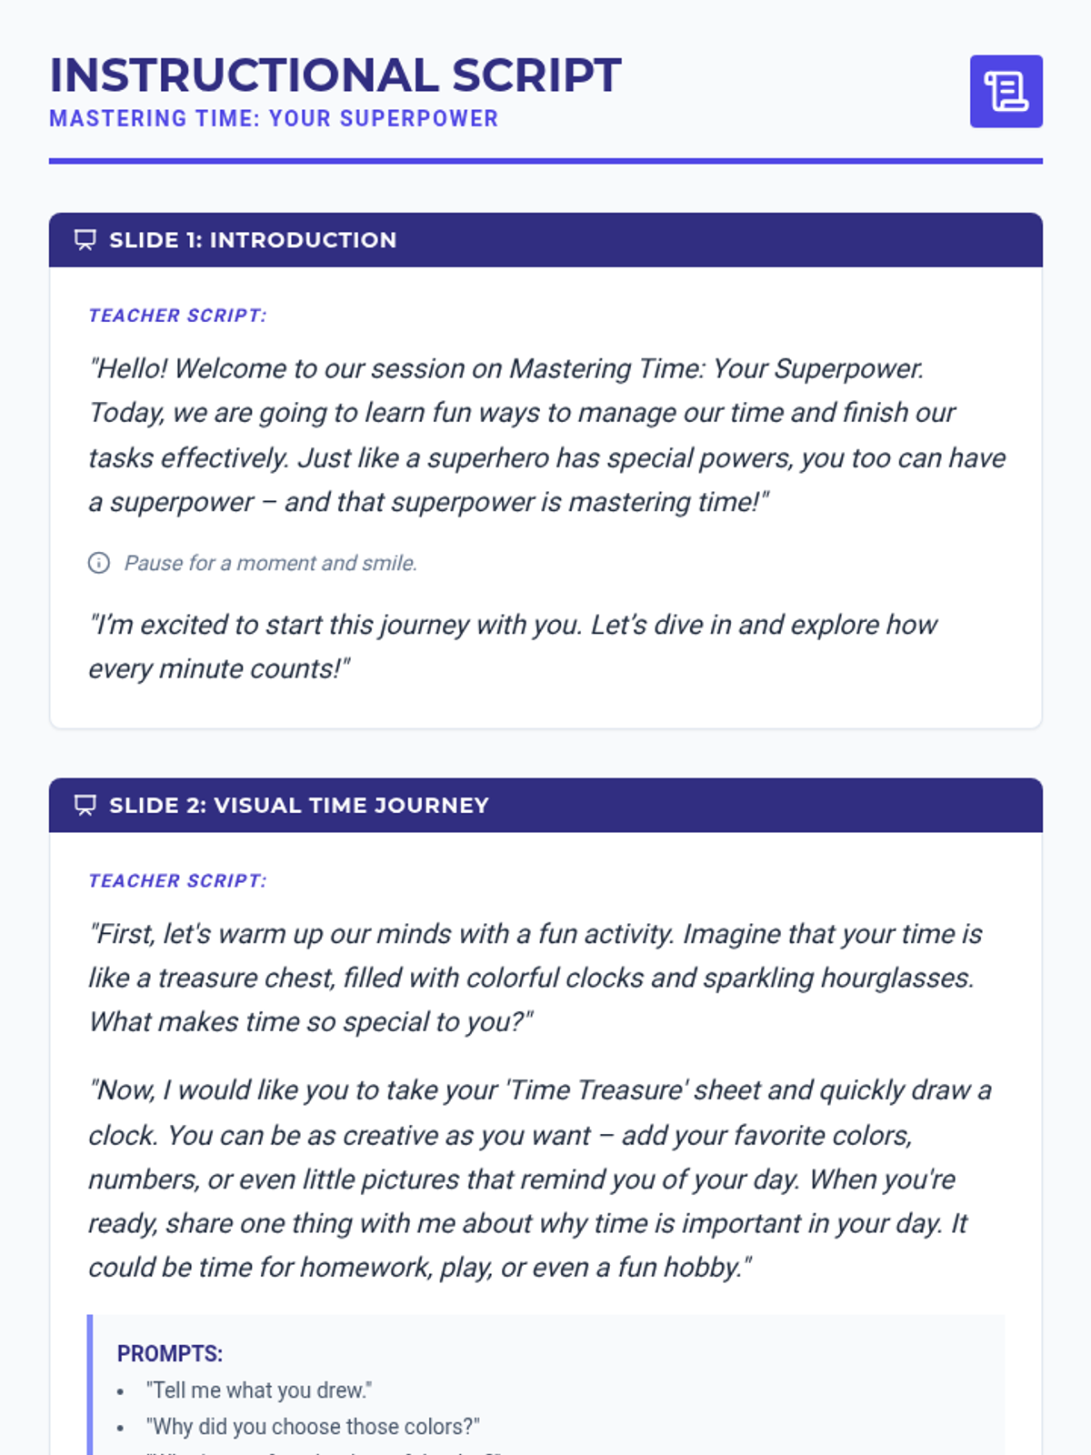The image size is (1091, 1455).
Task: Click the Teacher Script label in Slide 1
Action: pyautogui.click(x=177, y=316)
